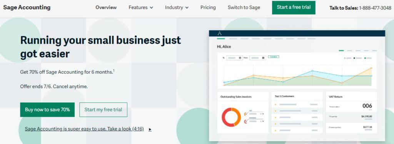Click the Sage logo in dashboard preview
The height and width of the screenshot is (144, 394).
pyautogui.click(x=220, y=33)
